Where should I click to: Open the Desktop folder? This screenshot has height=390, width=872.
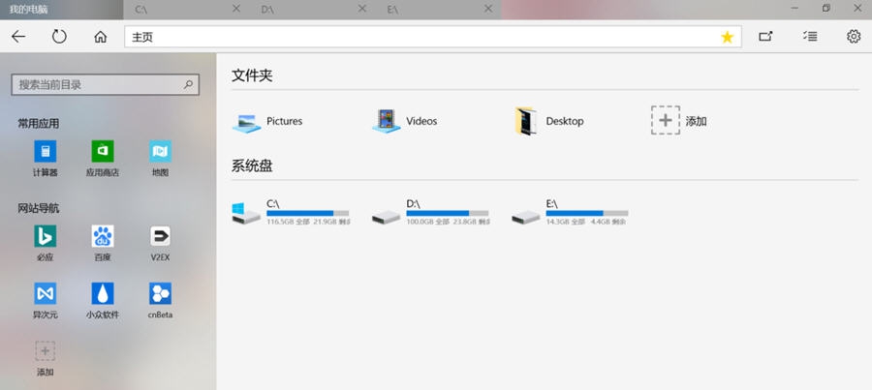click(x=549, y=121)
